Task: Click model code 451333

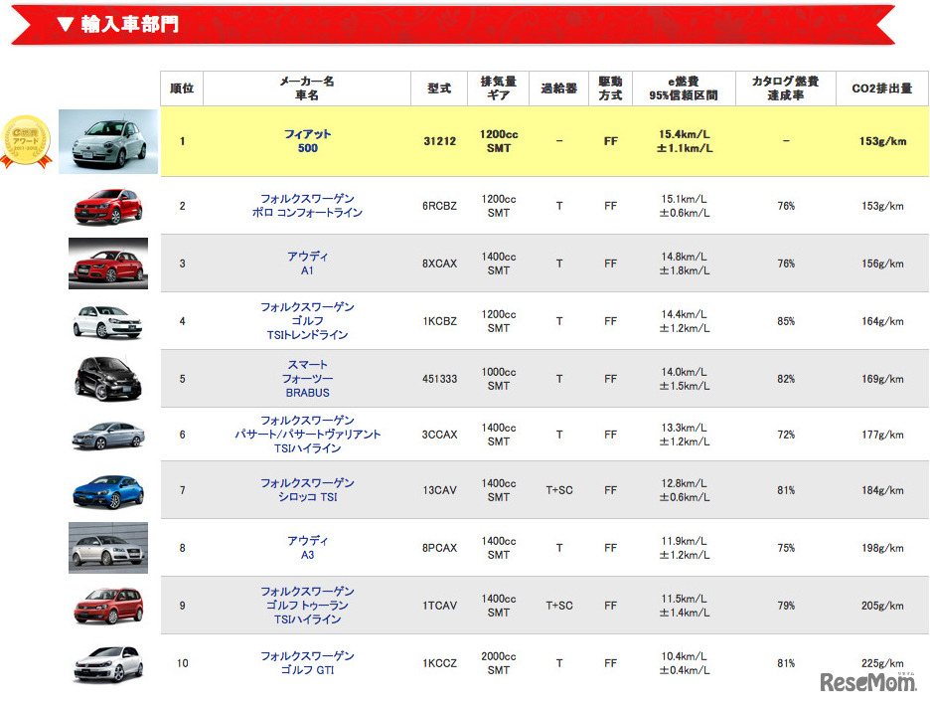Action: [439, 379]
